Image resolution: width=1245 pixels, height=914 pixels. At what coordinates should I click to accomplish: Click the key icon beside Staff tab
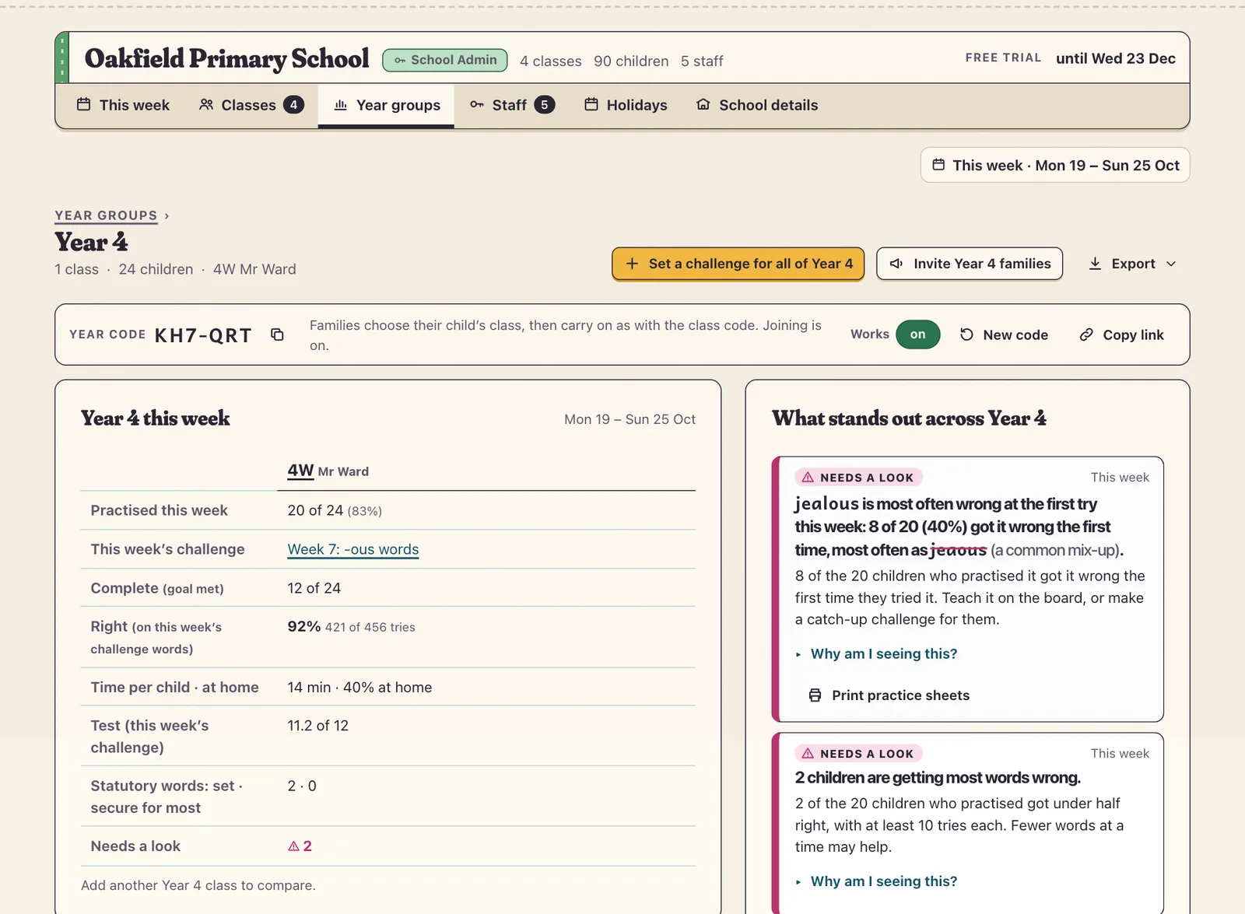click(x=477, y=104)
